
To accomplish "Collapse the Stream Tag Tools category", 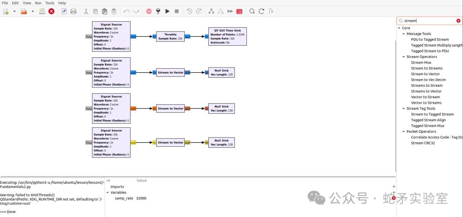I will coord(404,108).
